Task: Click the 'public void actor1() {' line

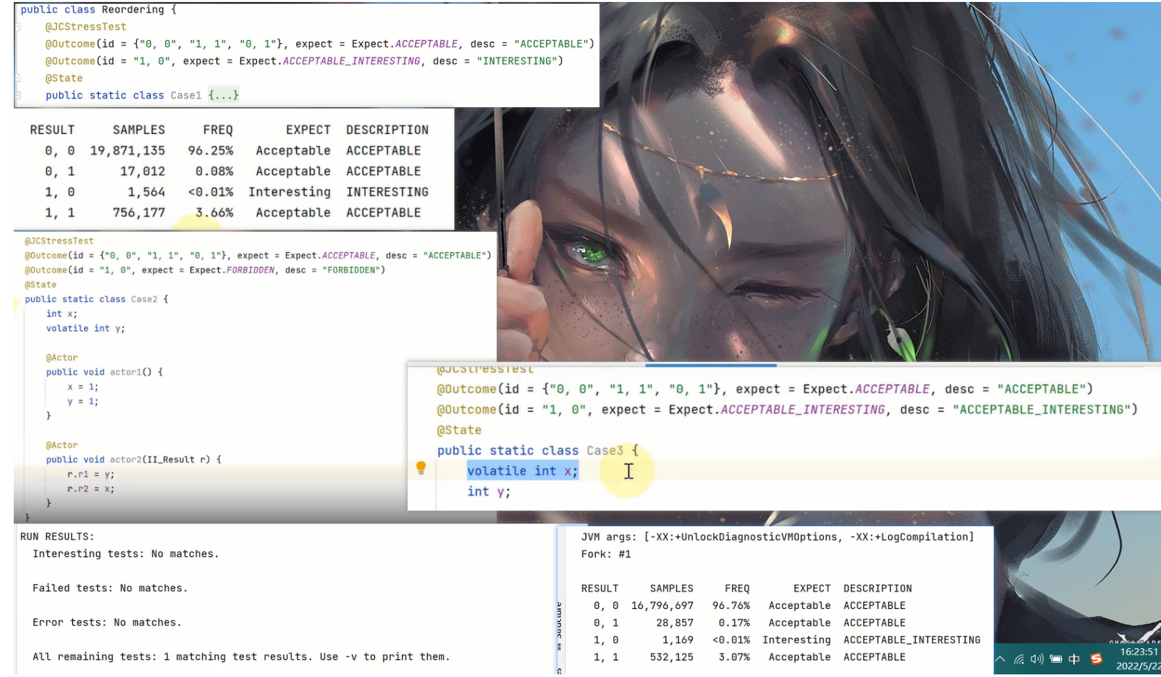Action: (104, 372)
